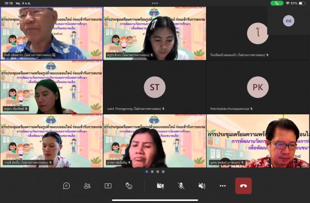
Task: Open the reactions emoji icon
Action: point(129,186)
